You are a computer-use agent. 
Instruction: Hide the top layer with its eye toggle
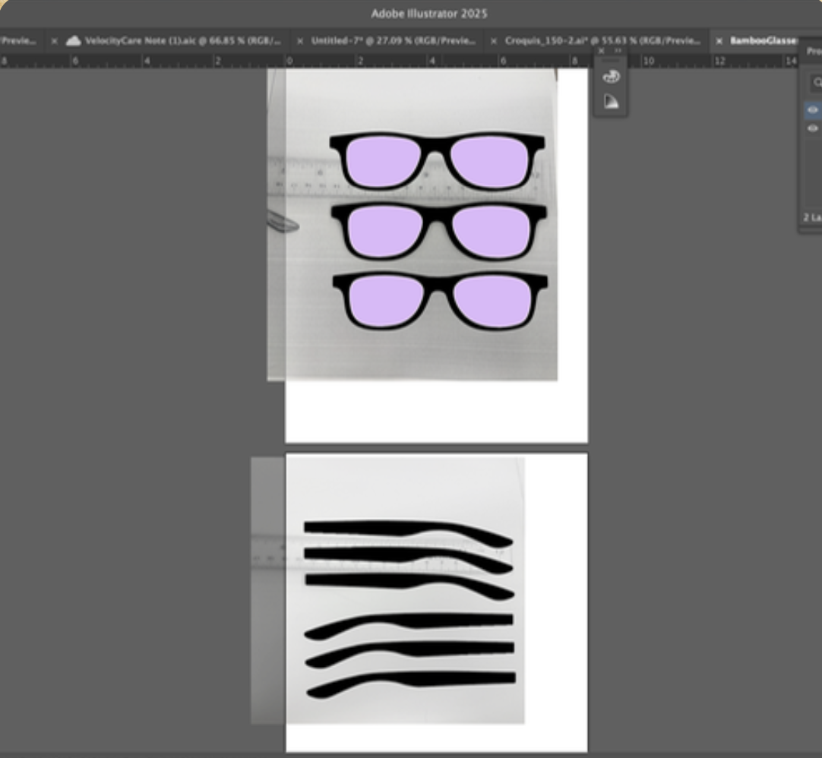click(x=812, y=110)
